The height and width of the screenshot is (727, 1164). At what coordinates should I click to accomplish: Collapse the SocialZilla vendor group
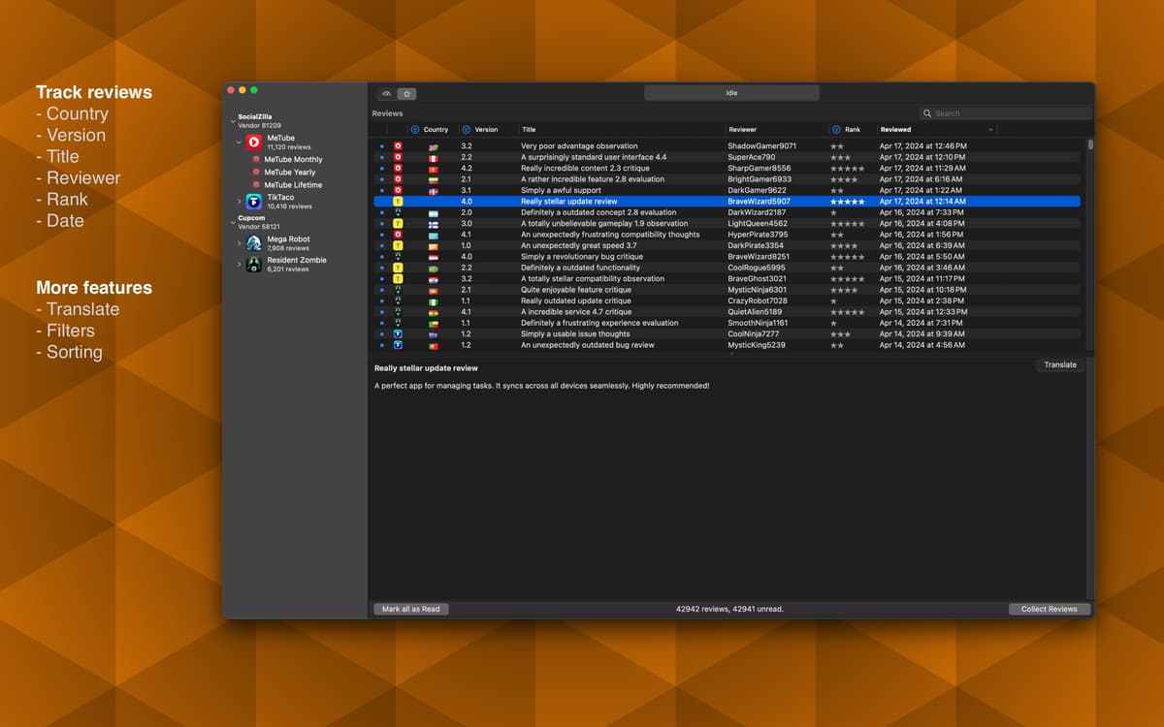[x=232, y=122]
